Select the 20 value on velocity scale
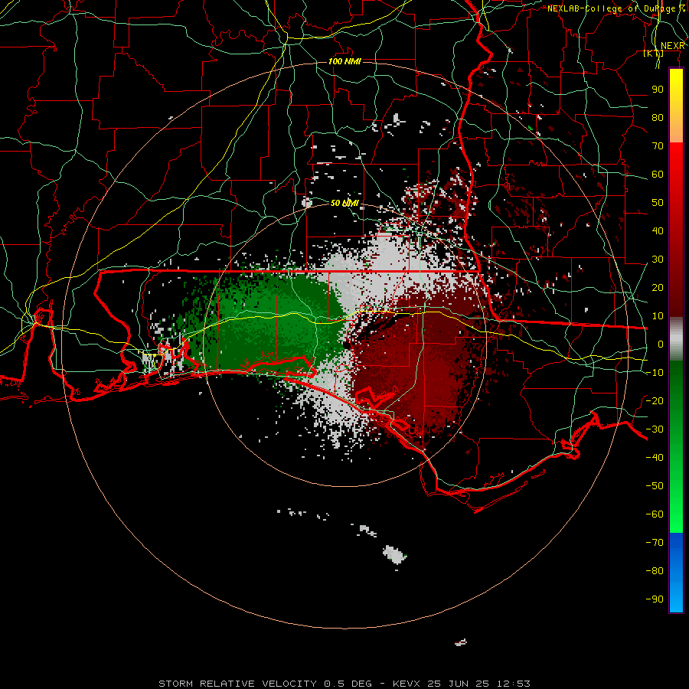689x689 pixels. coord(658,287)
